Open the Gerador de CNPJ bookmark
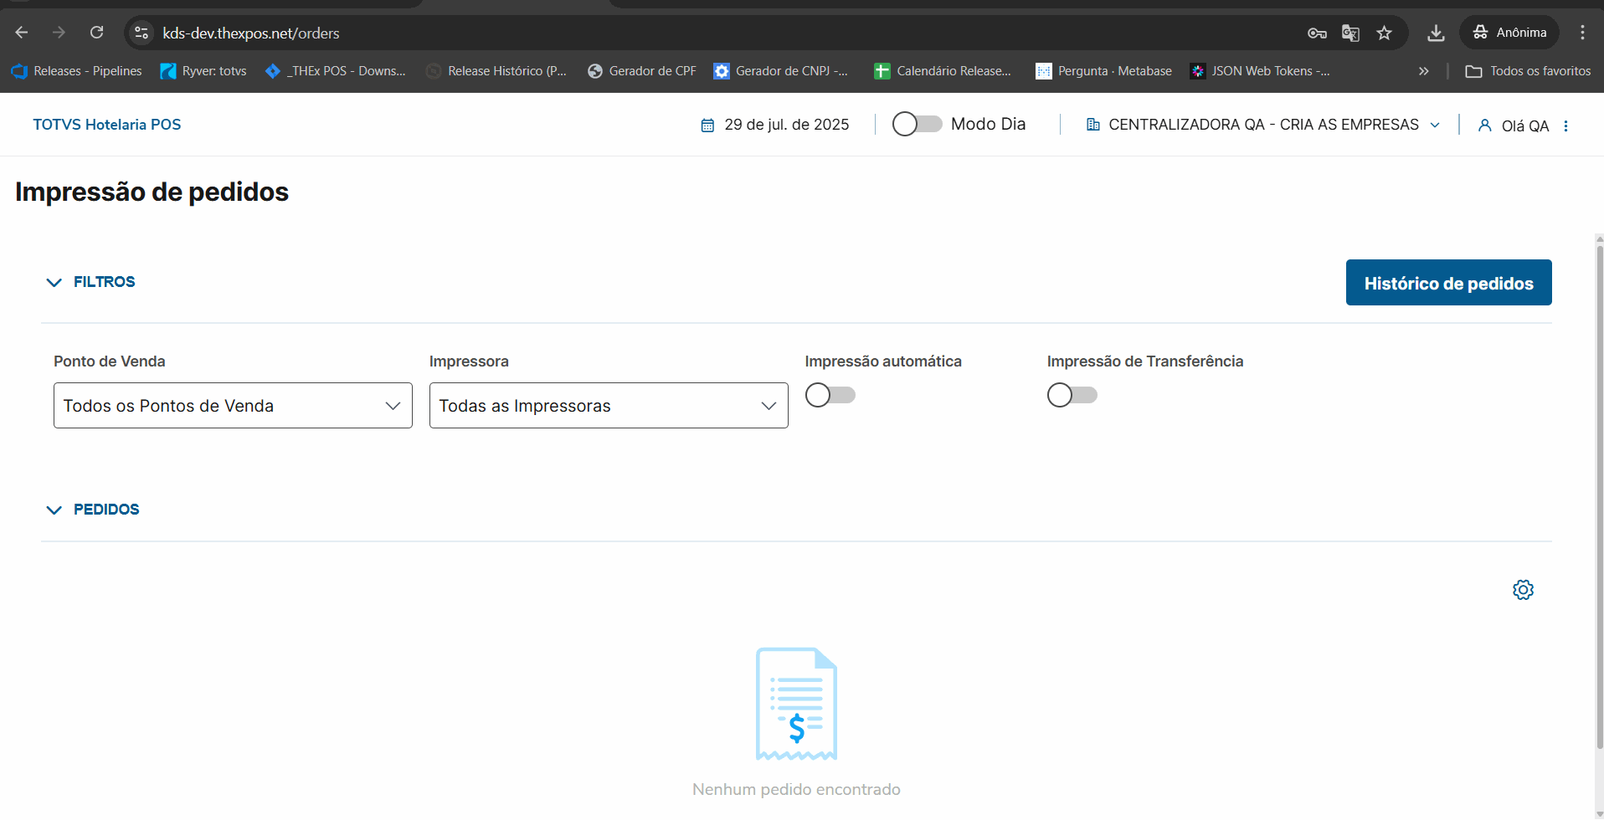1604x820 pixels. (781, 71)
